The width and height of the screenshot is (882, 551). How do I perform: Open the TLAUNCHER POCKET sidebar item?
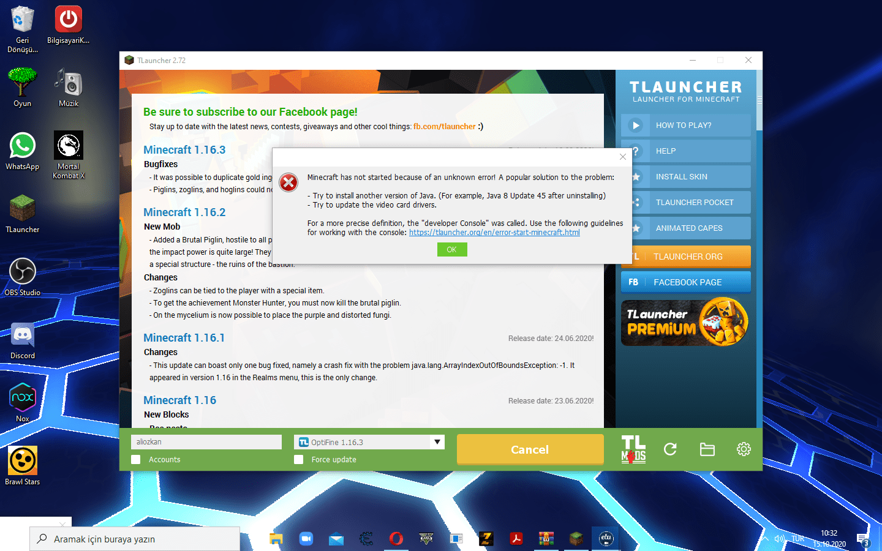690,203
